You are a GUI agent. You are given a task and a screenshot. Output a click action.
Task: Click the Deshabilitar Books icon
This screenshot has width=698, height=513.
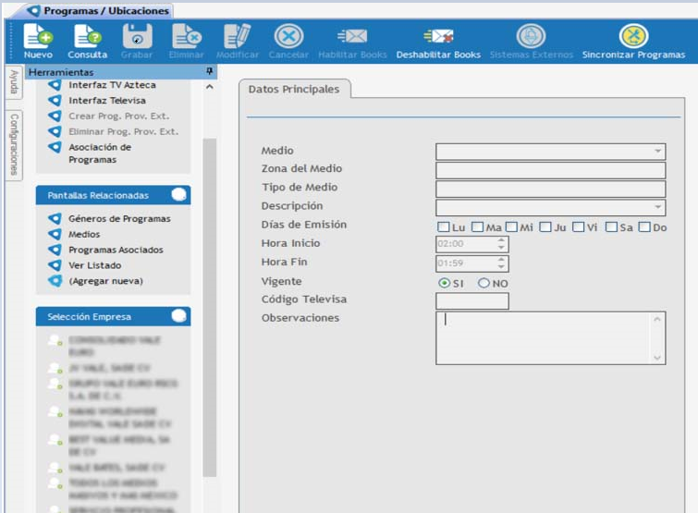pos(438,36)
